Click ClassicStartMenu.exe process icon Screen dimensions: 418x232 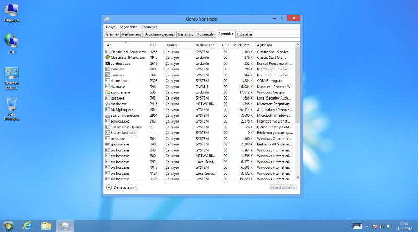click(x=108, y=57)
